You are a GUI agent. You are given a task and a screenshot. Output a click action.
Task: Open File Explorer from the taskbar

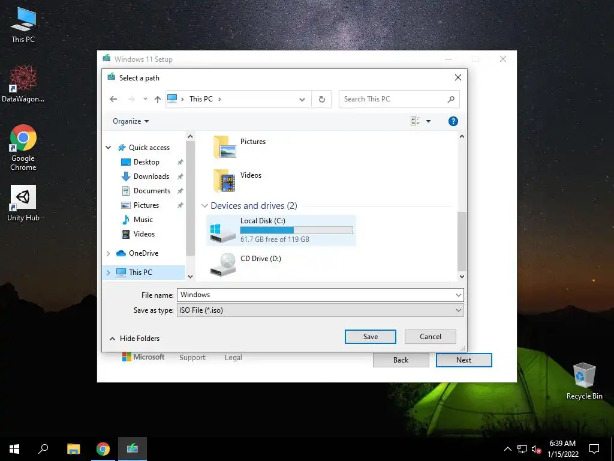(x=73, y=449)
